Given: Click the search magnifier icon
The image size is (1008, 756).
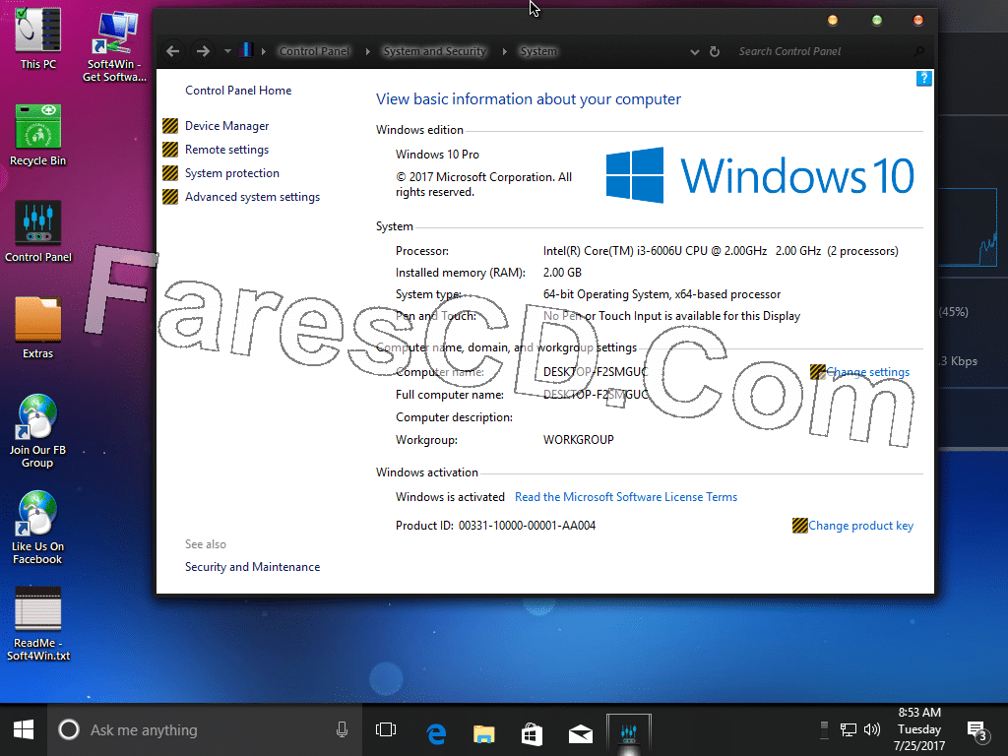Looking at the screenshot, I should point(919,51).
